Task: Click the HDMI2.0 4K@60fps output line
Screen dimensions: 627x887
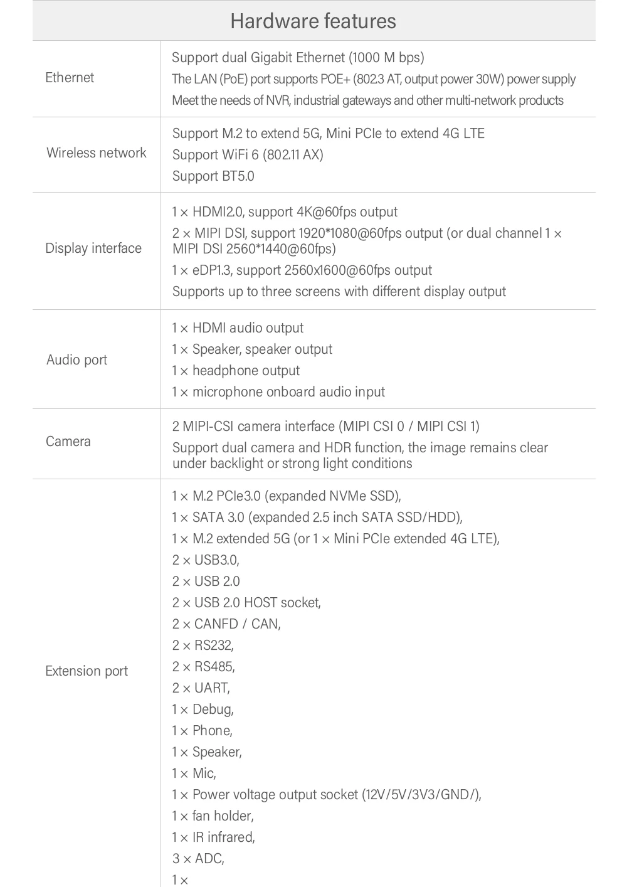Action: [x=285, y=212]
